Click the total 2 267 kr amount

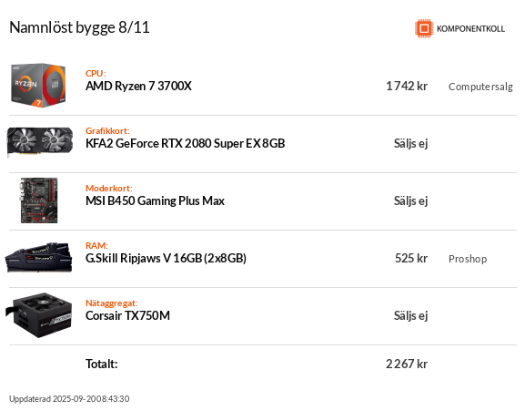pos(407,364)
